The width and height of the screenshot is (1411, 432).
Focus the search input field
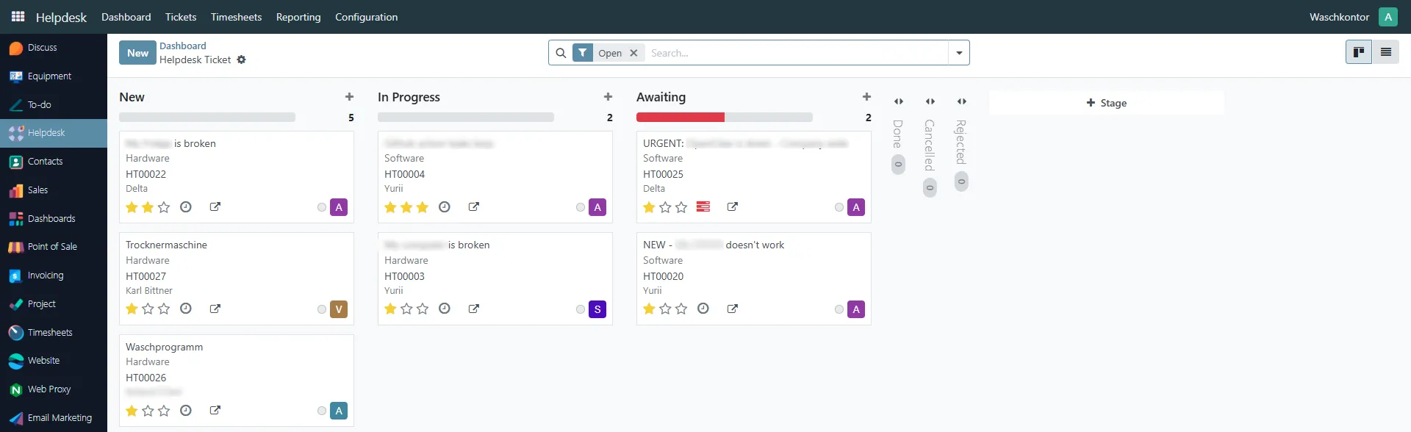click(x=797, y=53)
